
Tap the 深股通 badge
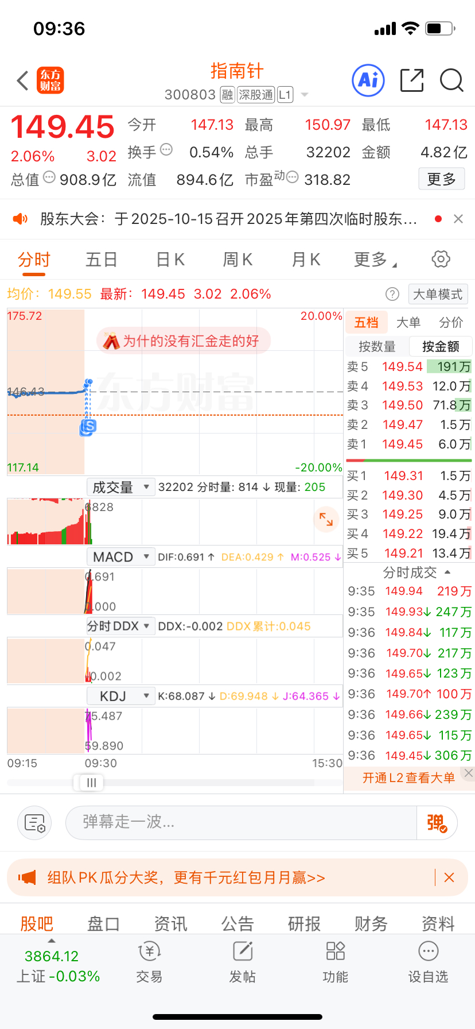pos(256,95)
